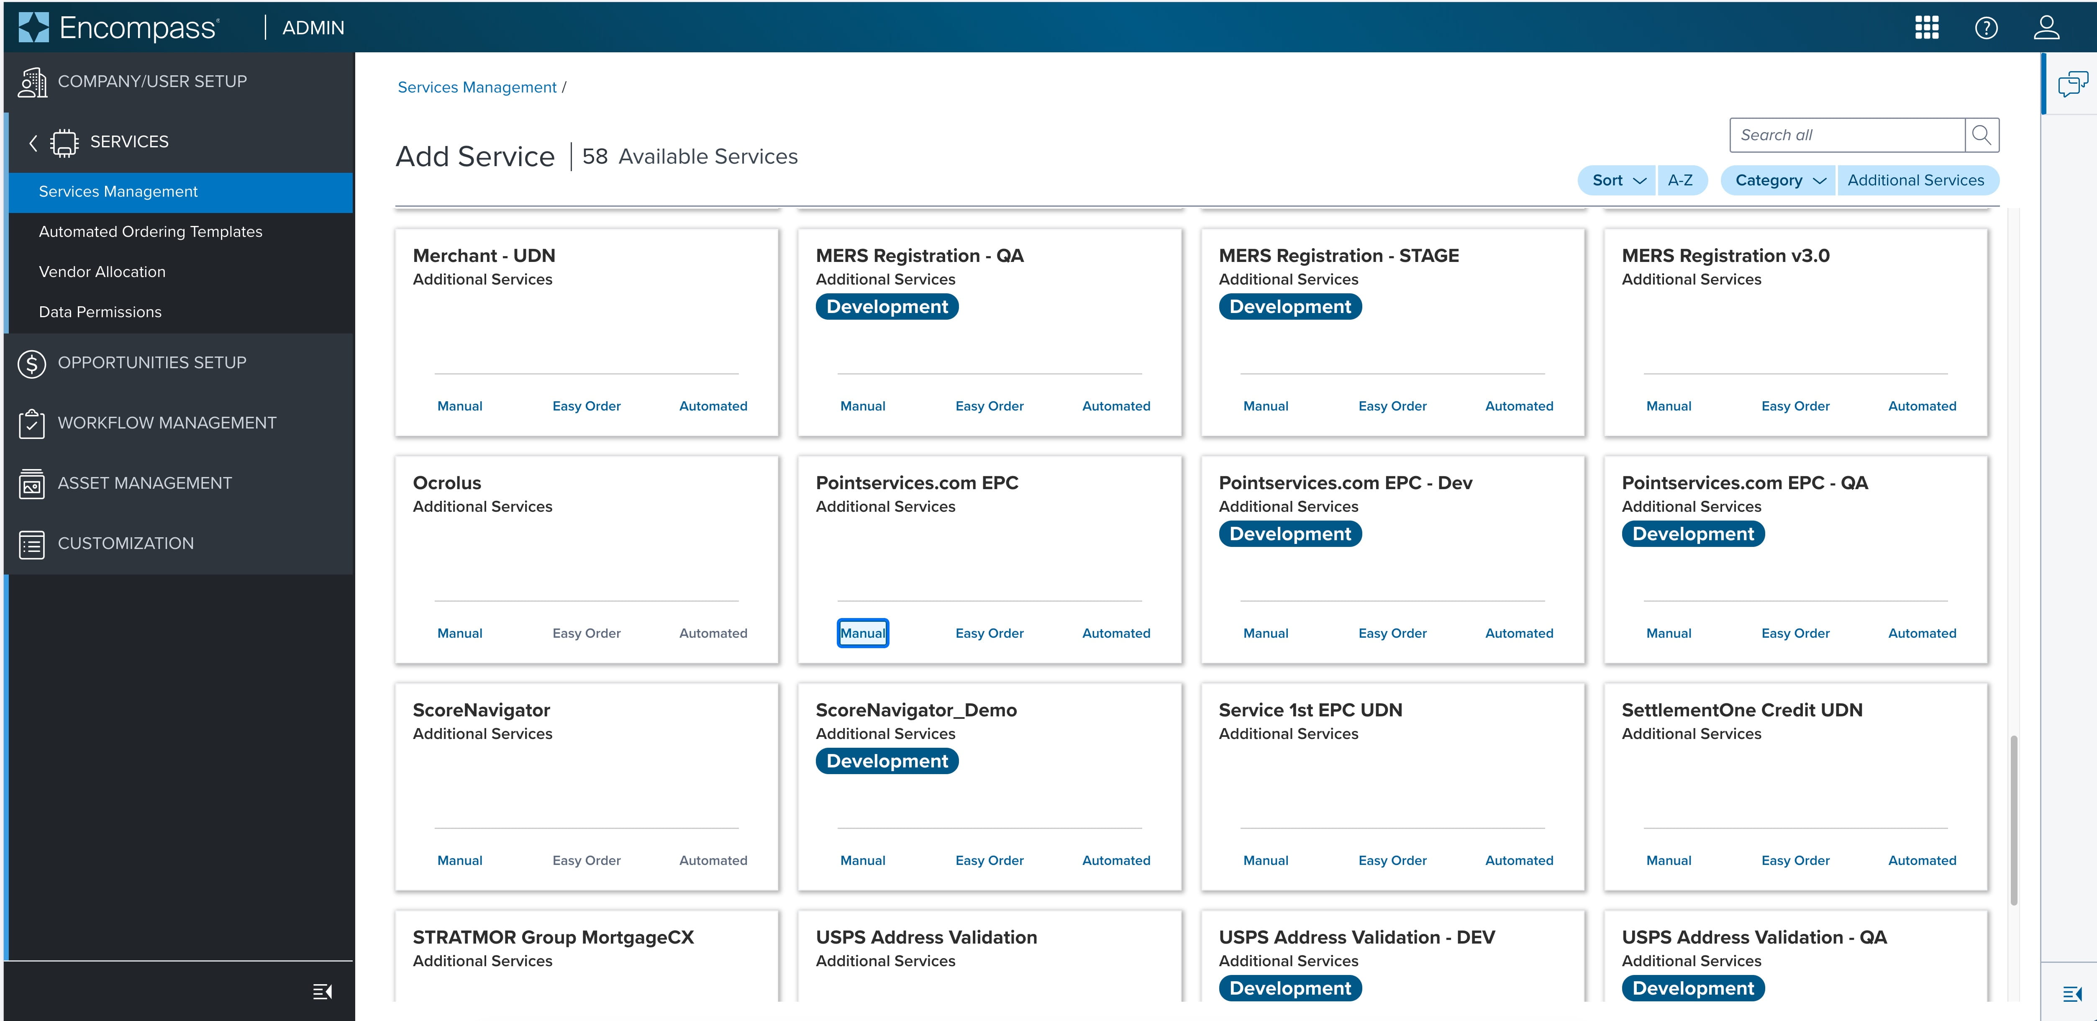2097x1021 pixels.
Task: Select the Opportunities Setup dollar icon
Action: point(32,364)
